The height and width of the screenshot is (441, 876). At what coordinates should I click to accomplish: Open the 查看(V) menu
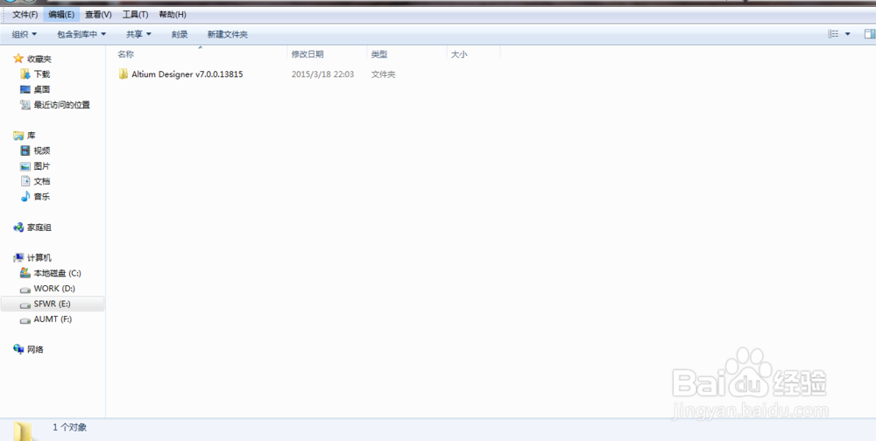click(98, 15)
